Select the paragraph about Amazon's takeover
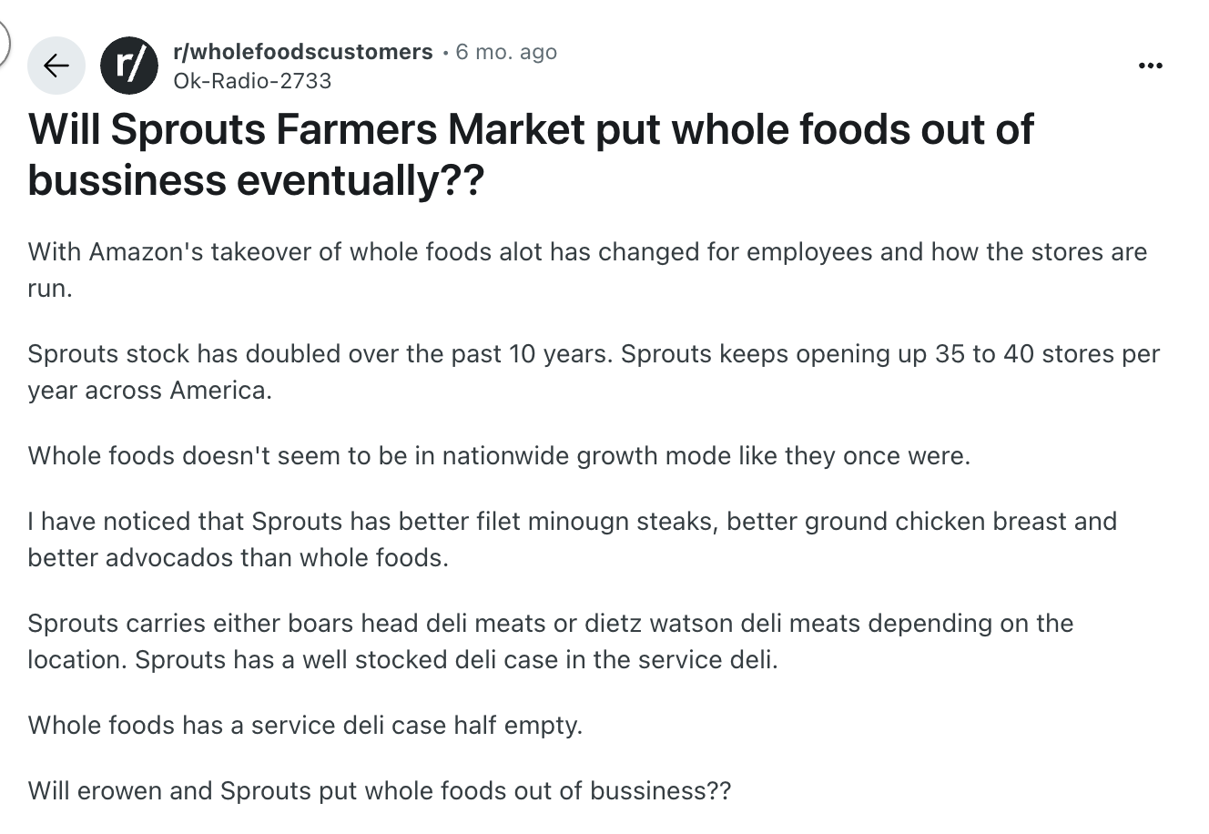 tap(587, 270)
